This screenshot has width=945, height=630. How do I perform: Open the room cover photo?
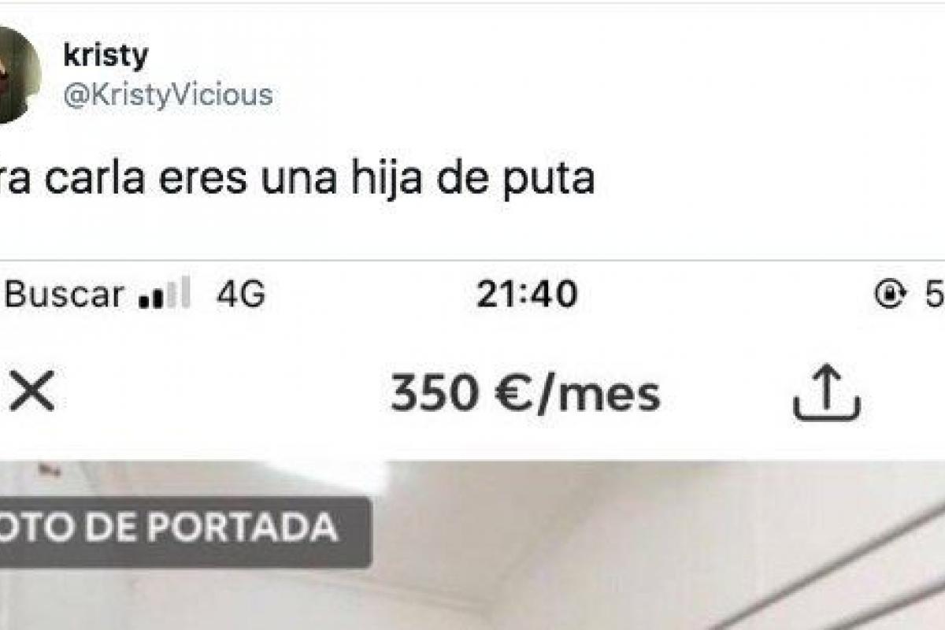(472, 545)
